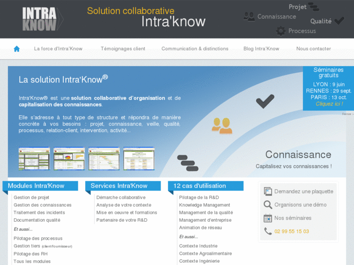Go to Blog Intra'Know
This screenshot has height=265, width=354.
(261, 49)
